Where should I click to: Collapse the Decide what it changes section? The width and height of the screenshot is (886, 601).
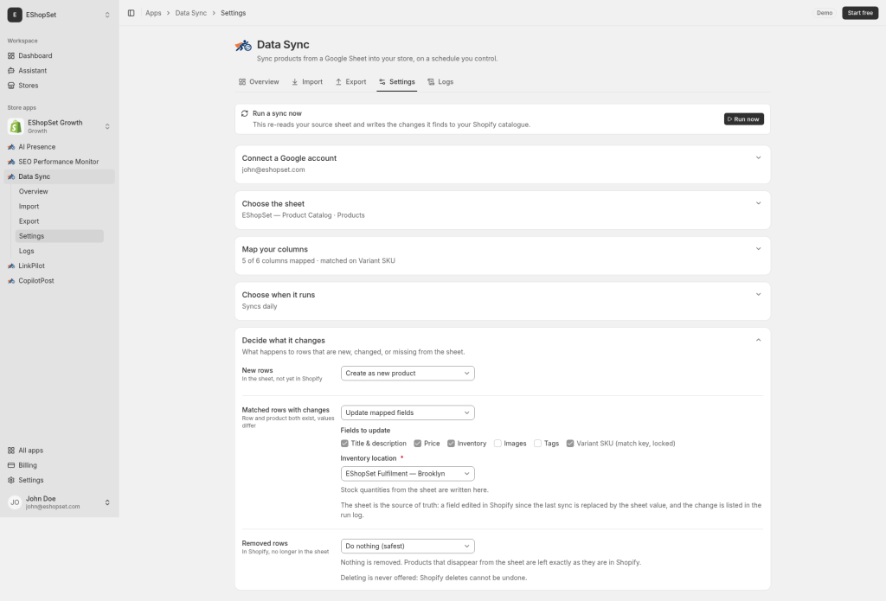pyautogui.click(x=758, y=341)
